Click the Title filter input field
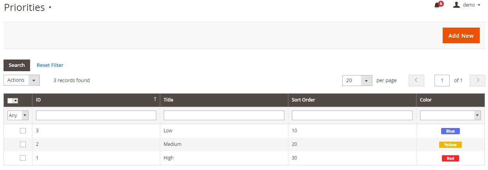The width and height of the screenshot is (488, 170). click(x=224, y=116)
